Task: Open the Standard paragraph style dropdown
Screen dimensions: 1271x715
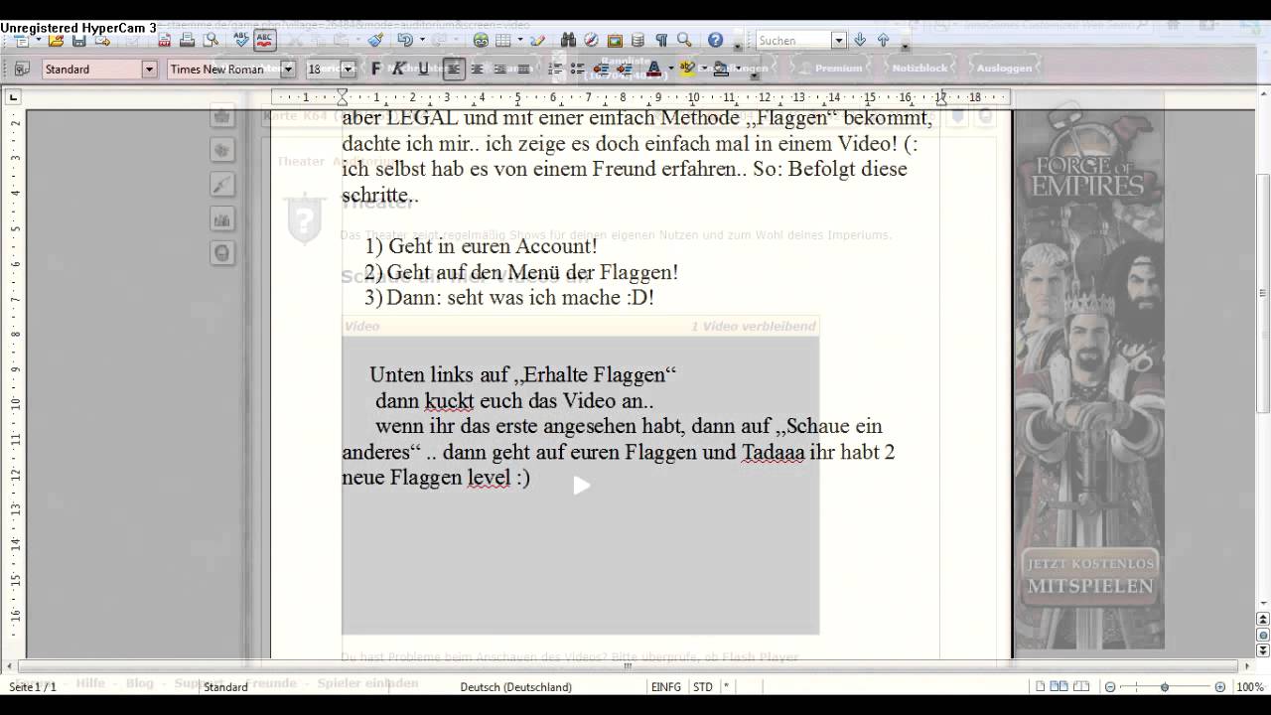Action: pyautogui.click(x=149, y=70)
